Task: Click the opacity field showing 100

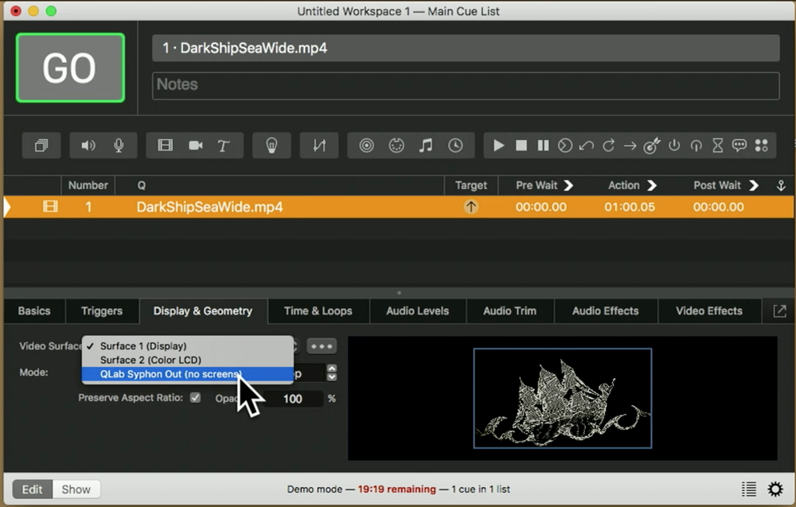Action: click(x=292, y=399)
